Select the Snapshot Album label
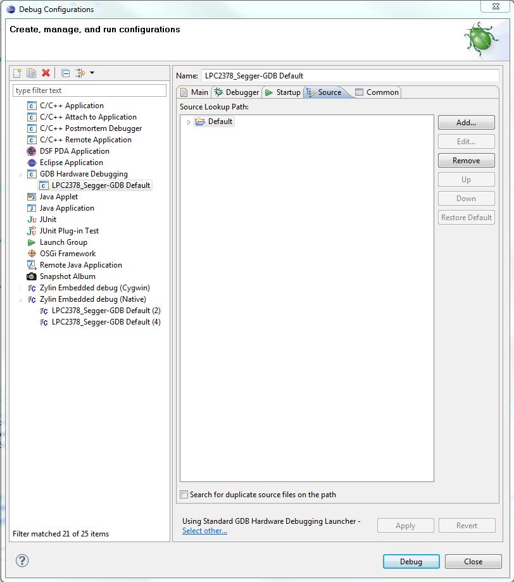This screenshot has height=582, width=514. [x=68, y=276]
